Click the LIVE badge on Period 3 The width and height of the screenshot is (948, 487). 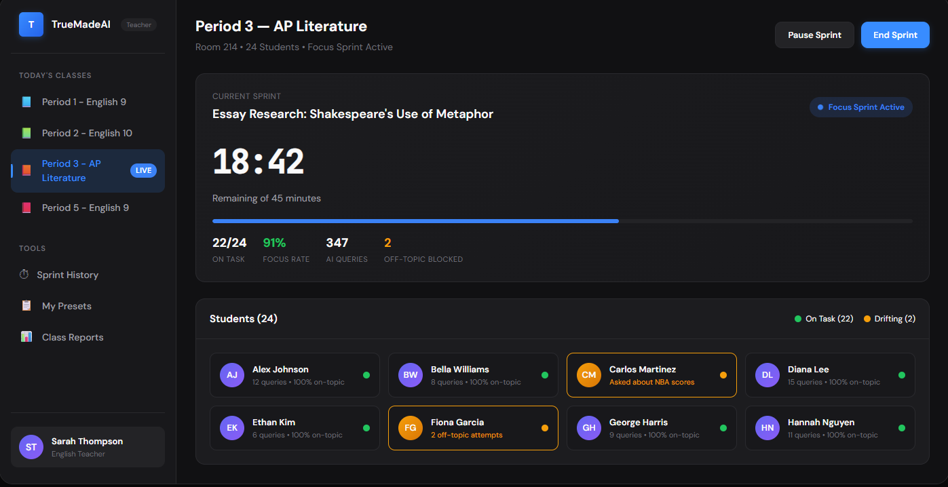pos(143,170)
